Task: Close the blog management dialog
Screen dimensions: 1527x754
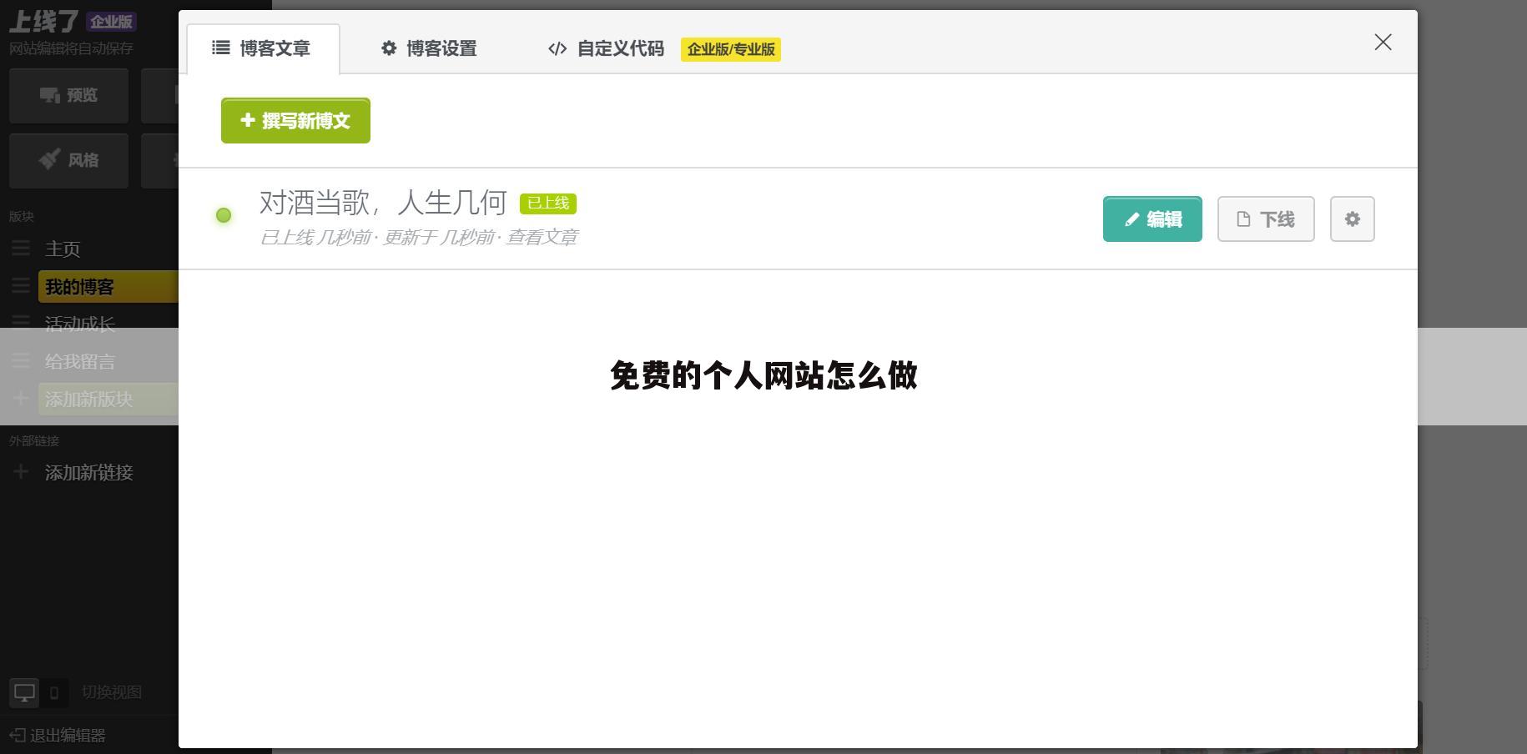Action: pos(1383,42)
